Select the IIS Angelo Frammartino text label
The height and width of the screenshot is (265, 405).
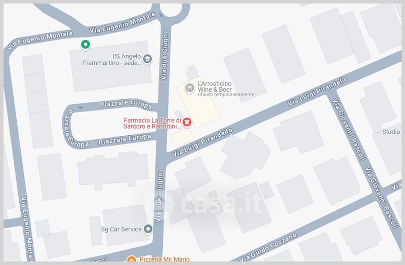pos(112,60)
